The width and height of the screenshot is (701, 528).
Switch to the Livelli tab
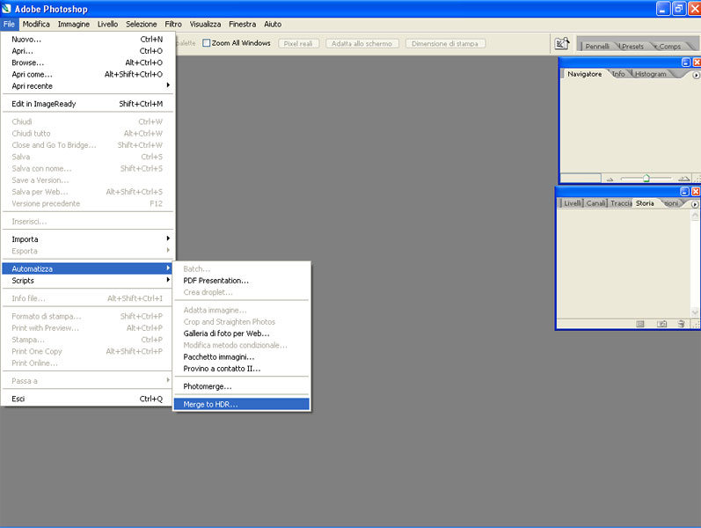(x=573, y=203)
